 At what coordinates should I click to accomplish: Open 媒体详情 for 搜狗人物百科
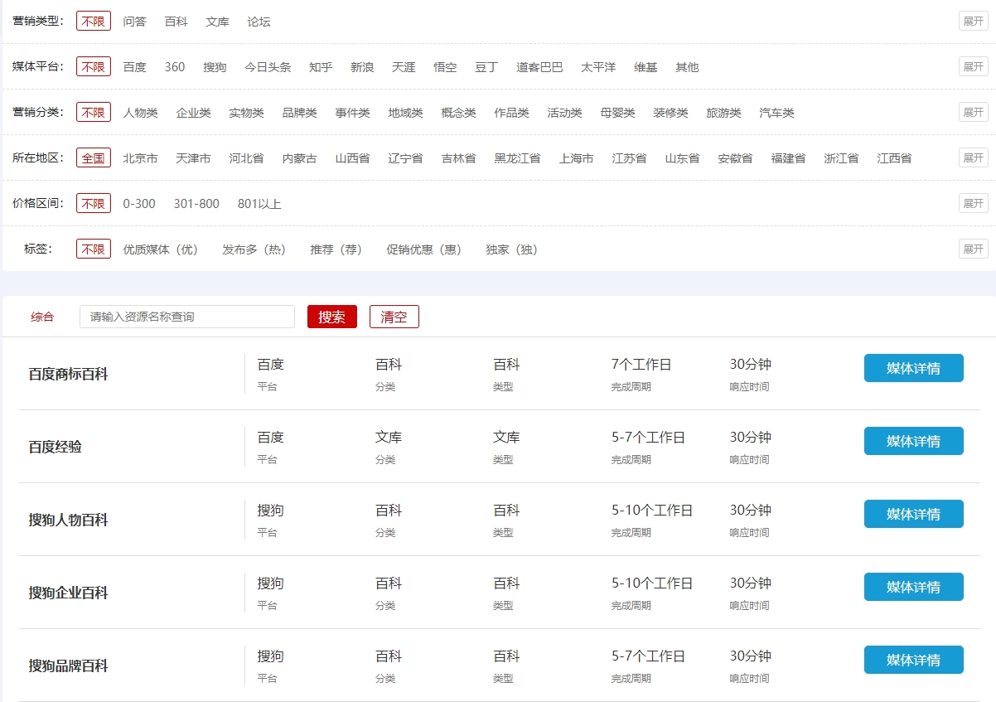[x=913, y=514]
